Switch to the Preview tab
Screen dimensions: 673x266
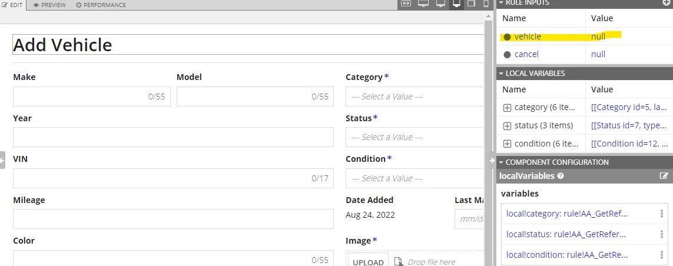[49, 5]
